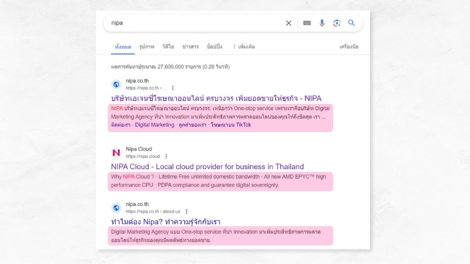Open three-dot menu next to about-us URL
This screenshot has height=264, width=470.
pos(186,211)
